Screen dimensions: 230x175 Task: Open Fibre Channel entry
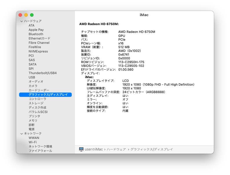39,43
